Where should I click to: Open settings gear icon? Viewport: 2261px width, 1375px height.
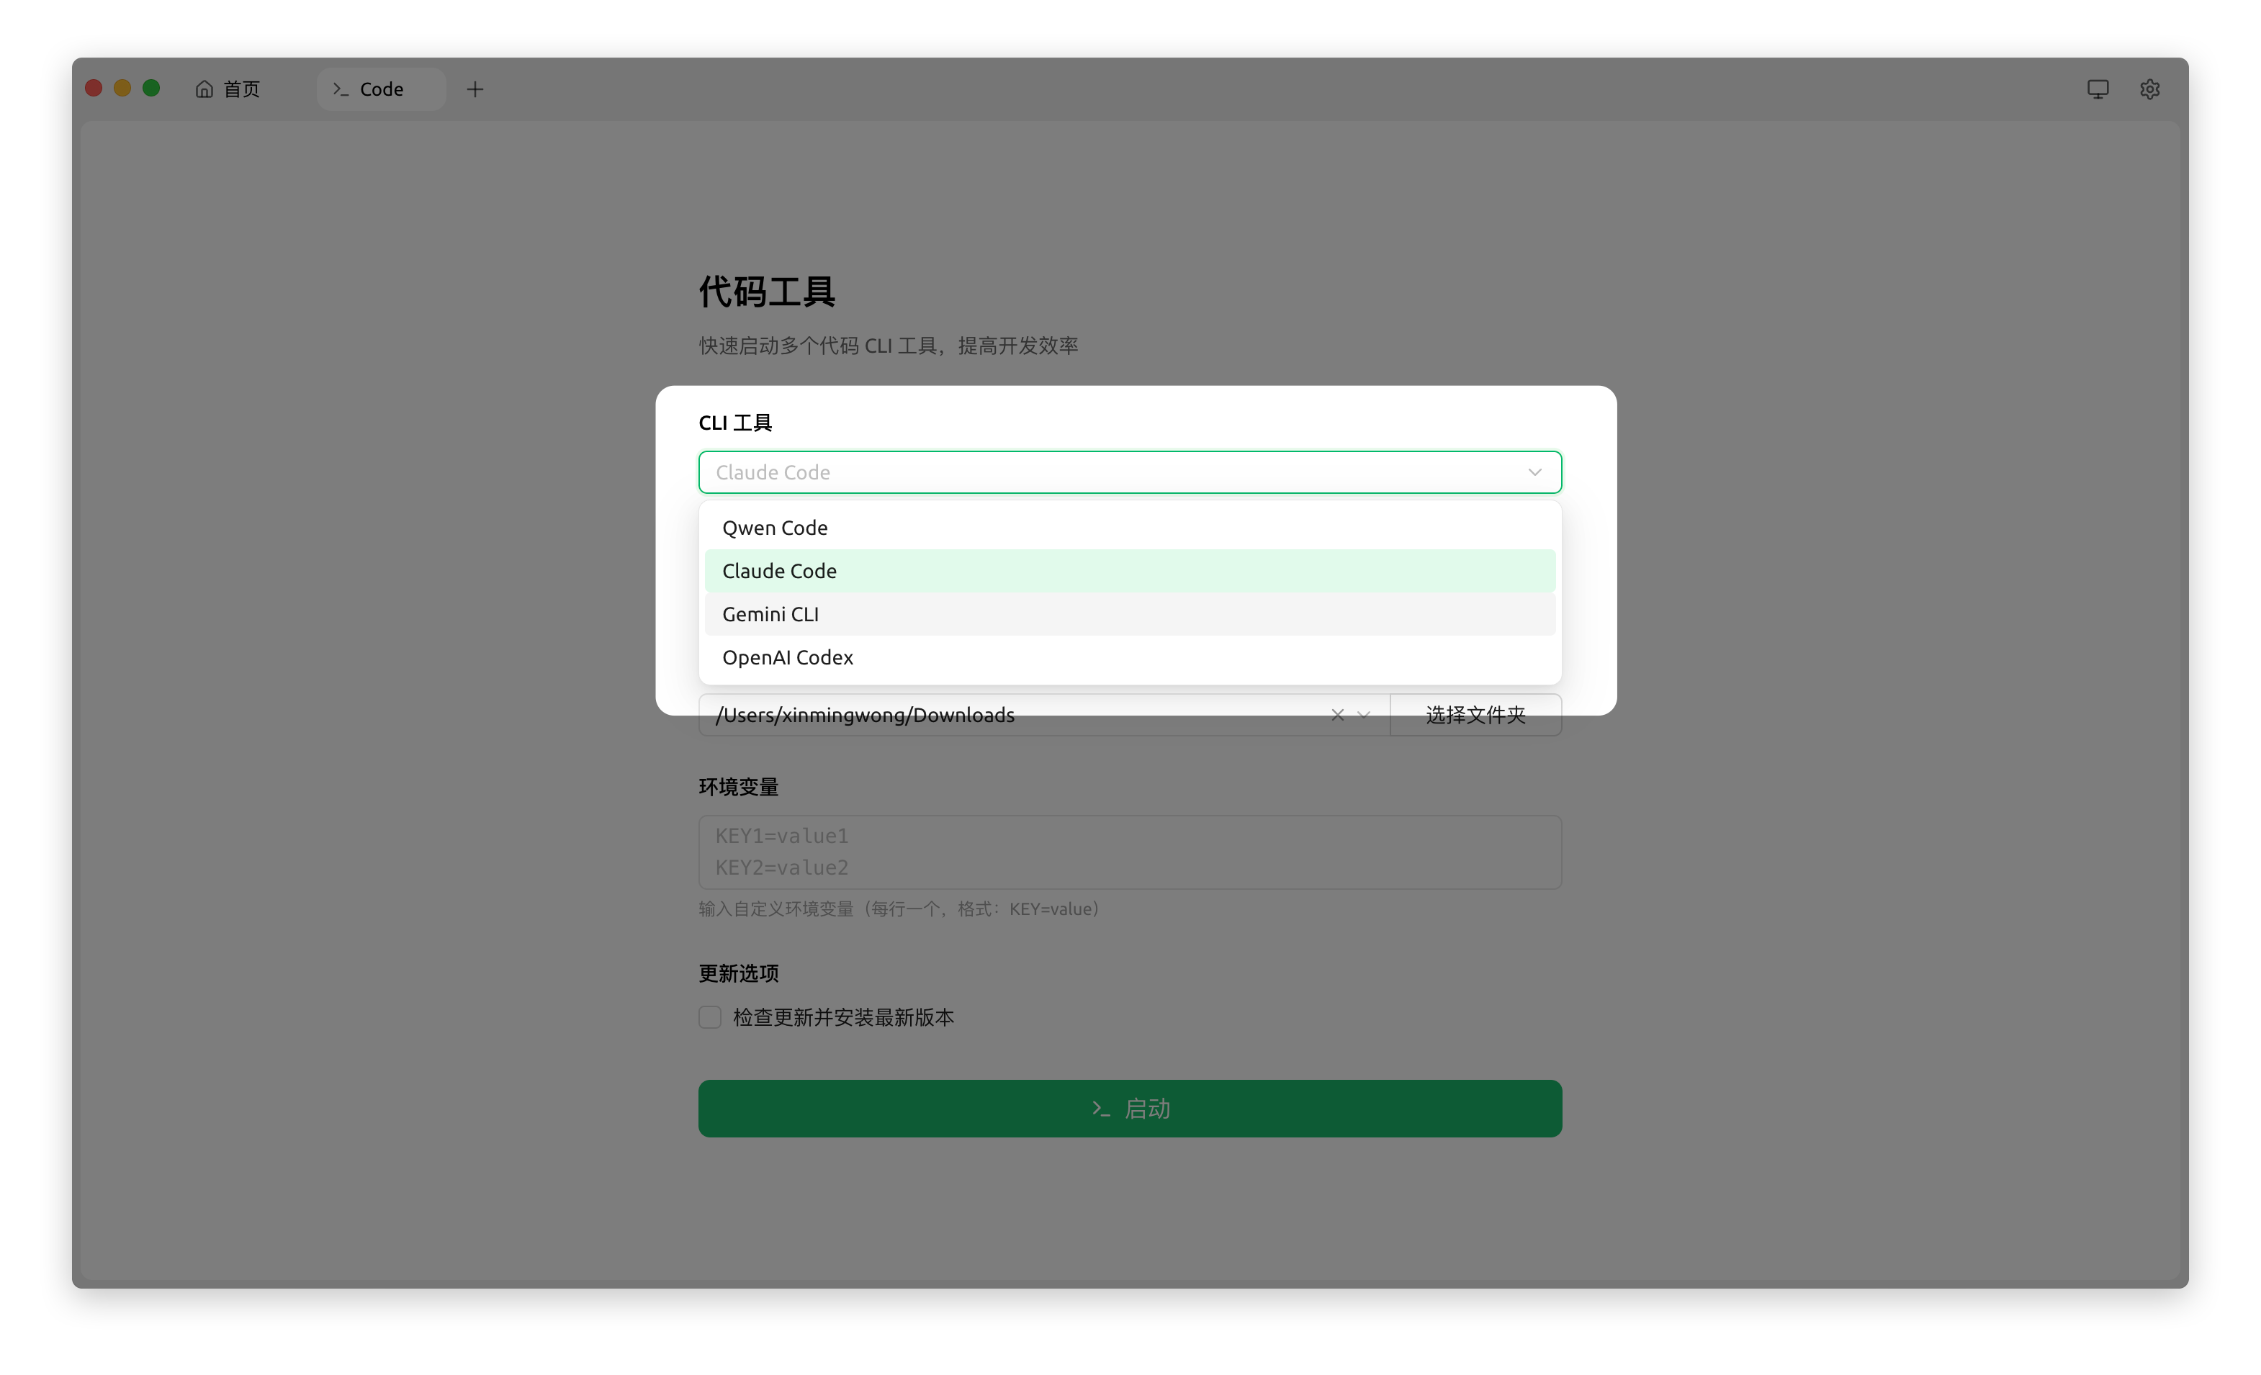coord(2149,89)
